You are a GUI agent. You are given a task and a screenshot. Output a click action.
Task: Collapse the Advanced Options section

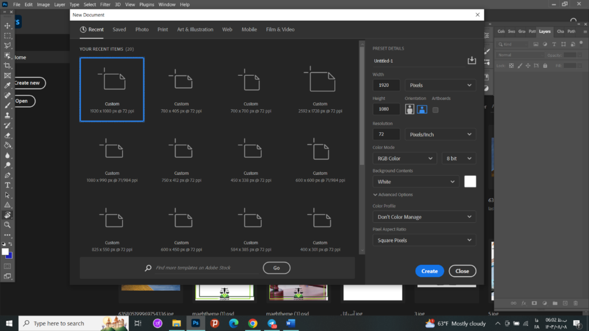(393, 195)
